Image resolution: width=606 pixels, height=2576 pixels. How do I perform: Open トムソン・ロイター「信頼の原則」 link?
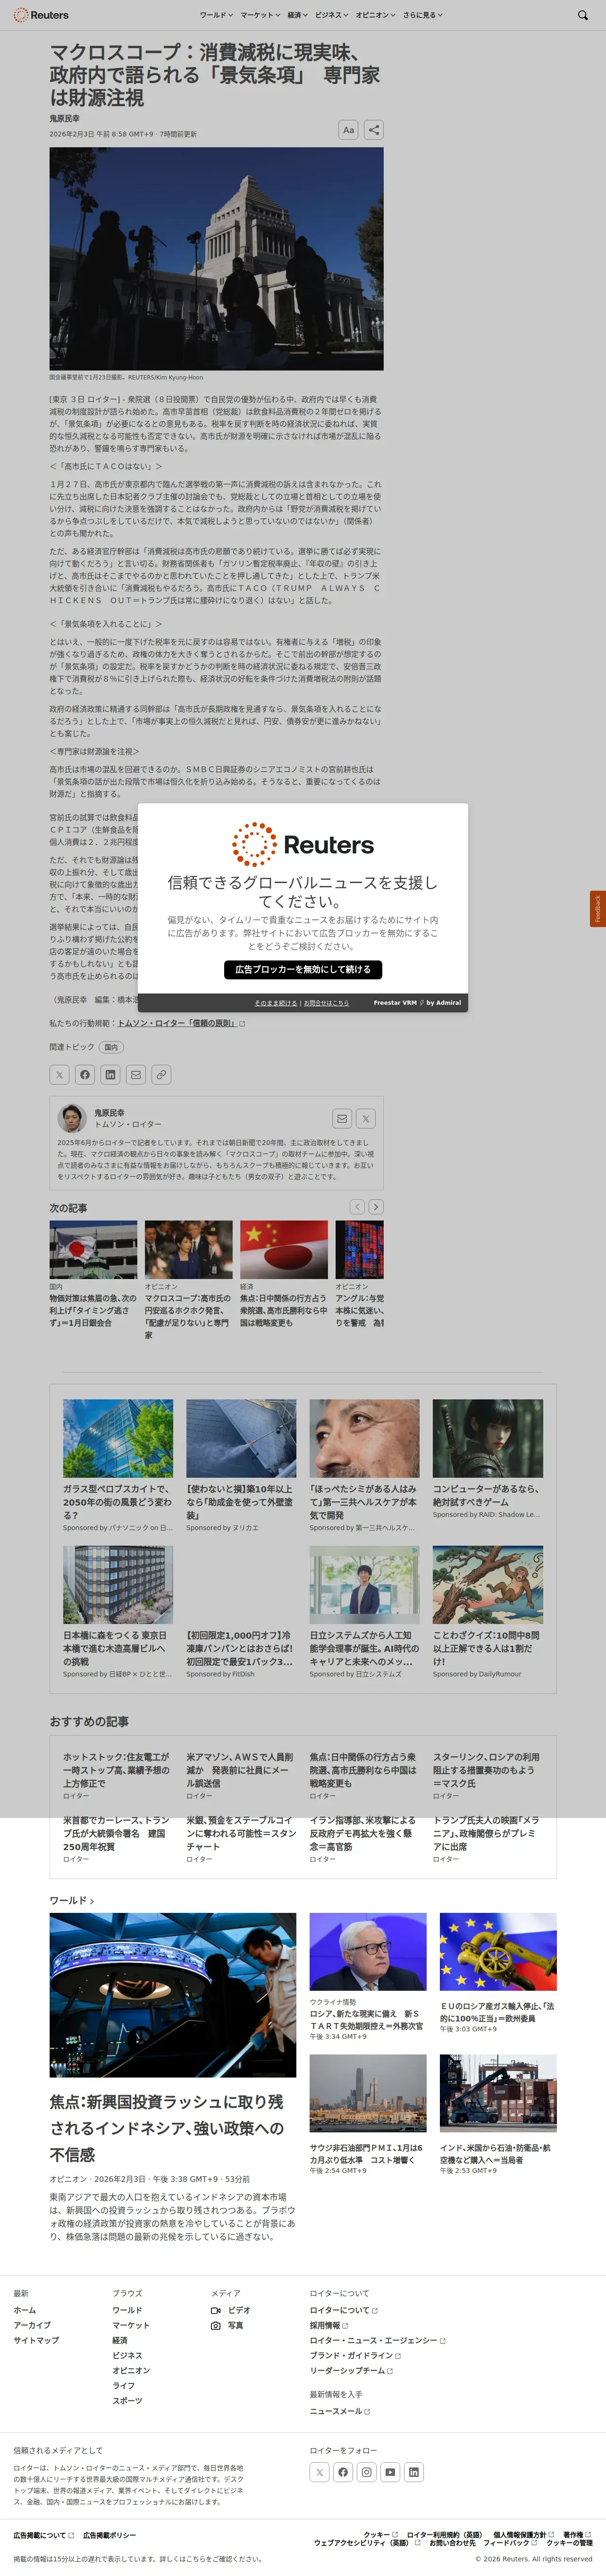tap(181, 1023)
